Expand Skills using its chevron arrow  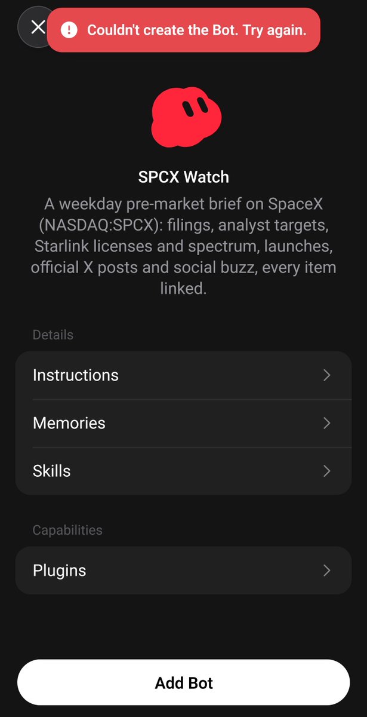point(326,471)
